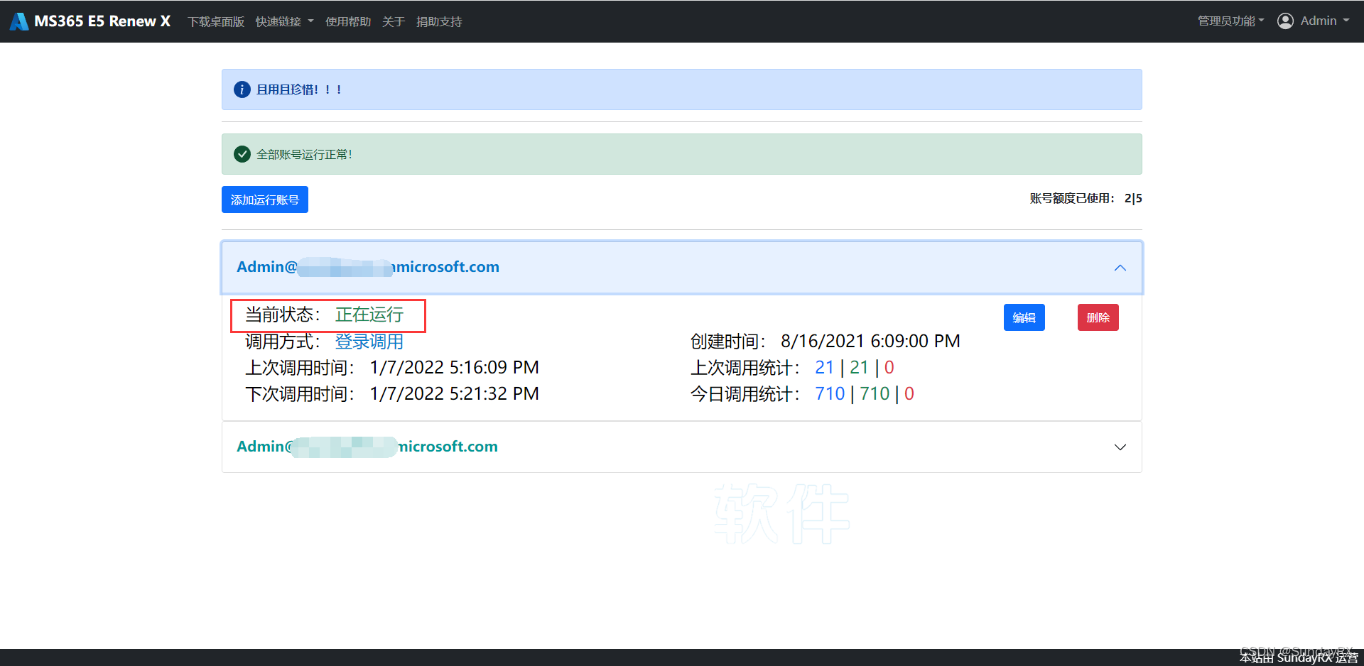1364x666 pixels.
Task: Click the green checkmark status icon
Action: coord(242,154)
